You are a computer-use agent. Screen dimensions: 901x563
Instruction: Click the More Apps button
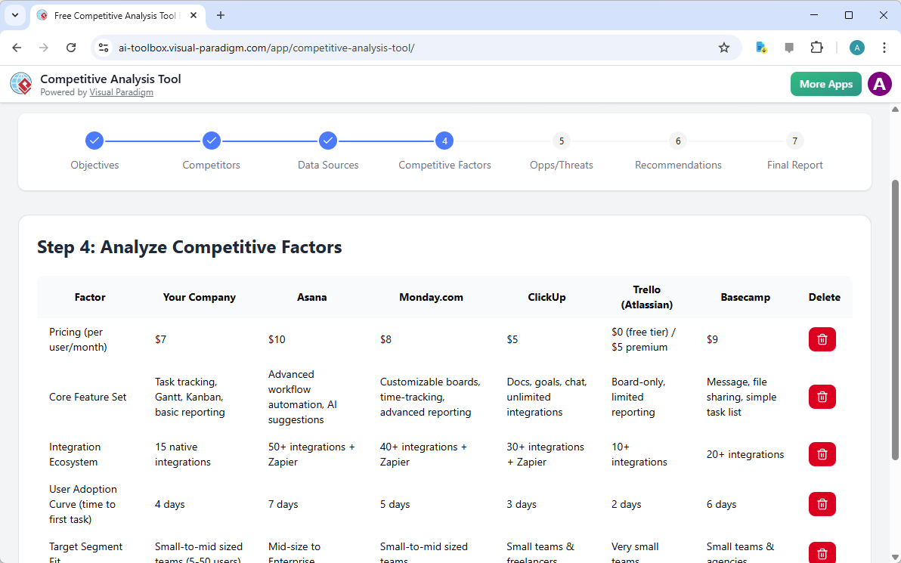[x=825, y=84]
